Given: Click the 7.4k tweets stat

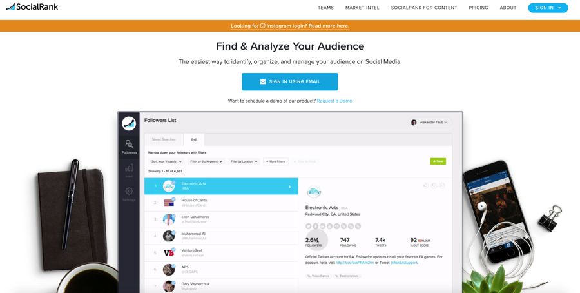Looking at the screenshot, I should pos(380,242).
